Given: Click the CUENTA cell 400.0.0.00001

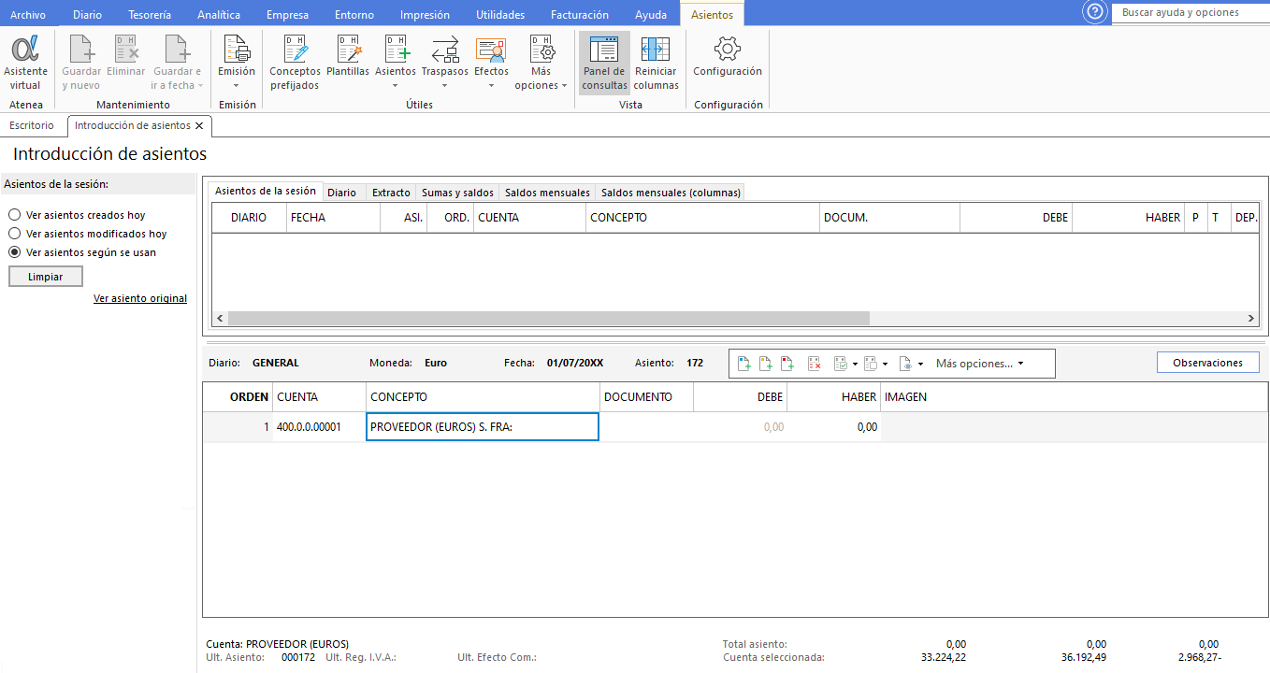Looking at the screenshot, I should (319, 427).
